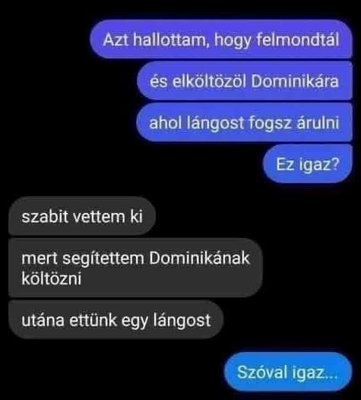This screenshot has height=400, width=361.
Task: Select the "utána ettünk egy lángost" bubble
Action: 116,320
